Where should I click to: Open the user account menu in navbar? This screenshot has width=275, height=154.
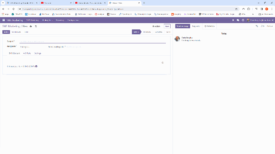260,20
